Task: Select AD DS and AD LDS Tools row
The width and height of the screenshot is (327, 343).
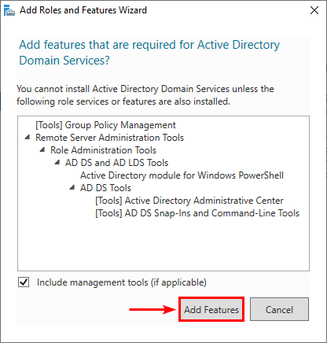Action: (x=116, y=163)
